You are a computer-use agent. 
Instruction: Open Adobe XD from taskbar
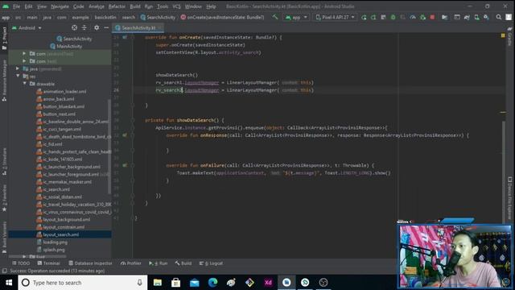[x=268, y=283]
